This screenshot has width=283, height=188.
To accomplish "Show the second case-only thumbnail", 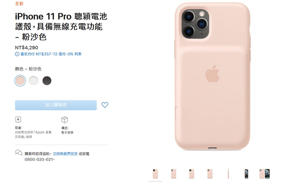I will click(x=173, y=174).
